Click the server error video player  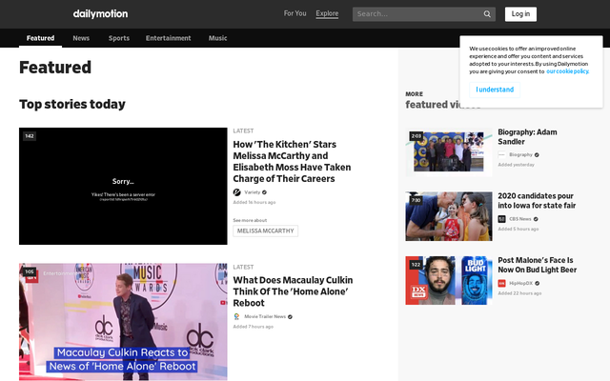(x=123, y=187)
